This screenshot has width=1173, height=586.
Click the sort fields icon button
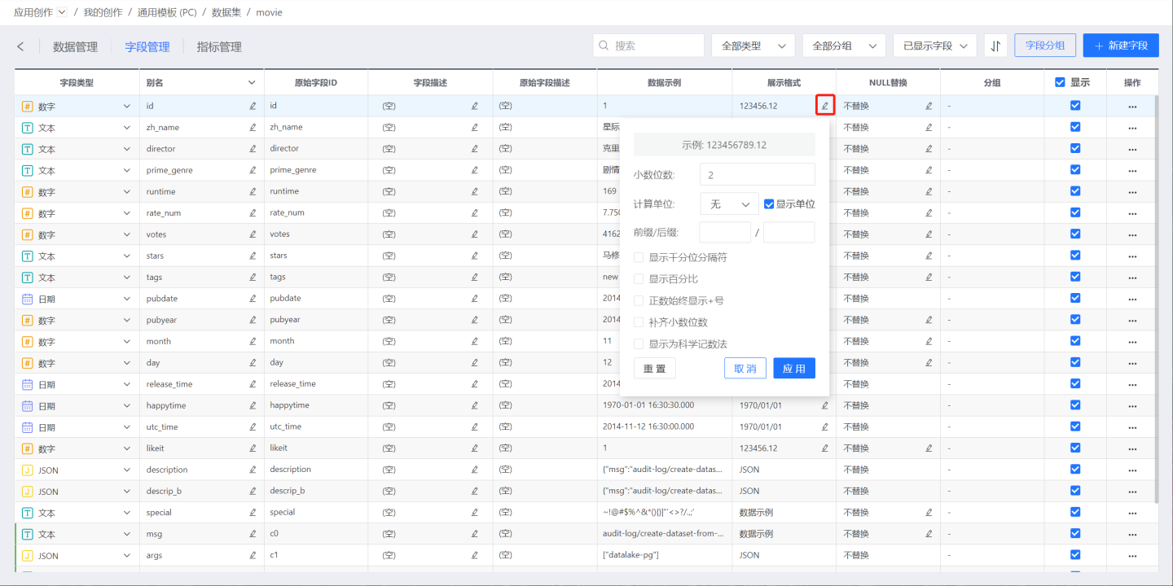coord(995,46)
